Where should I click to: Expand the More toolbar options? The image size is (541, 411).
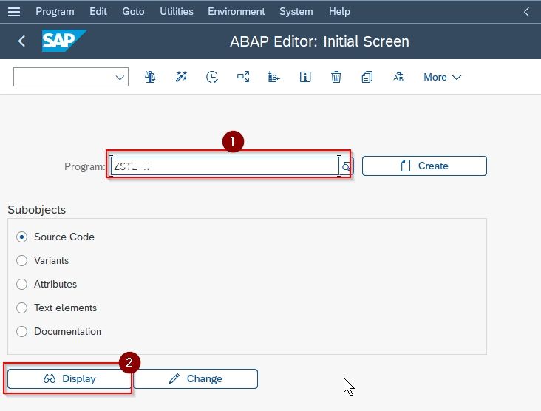442,77
